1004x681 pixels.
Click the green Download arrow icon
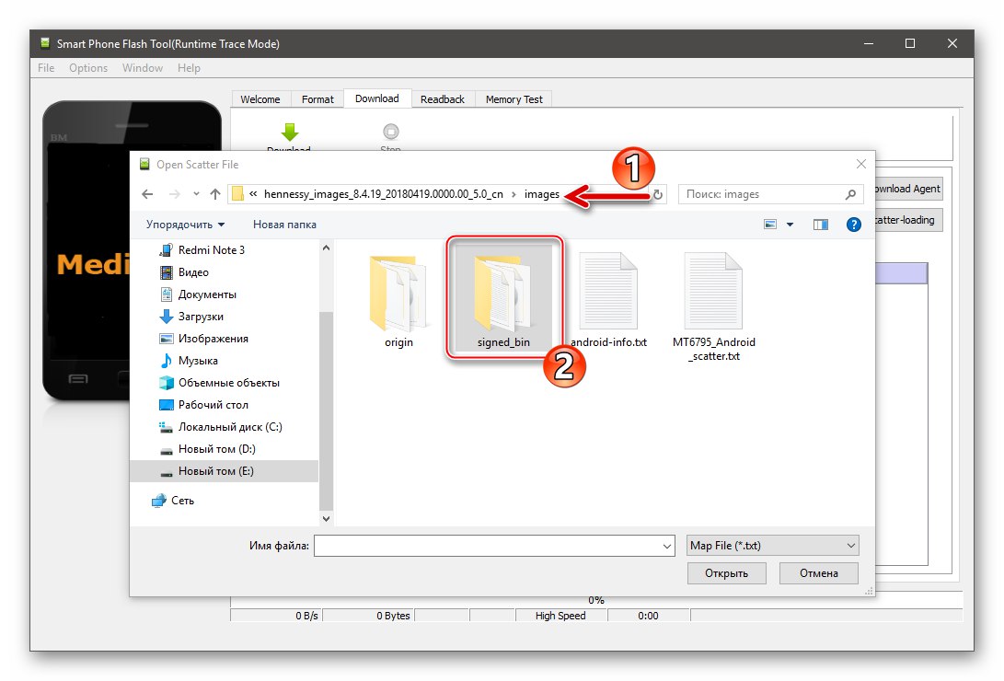pos(289,133)
